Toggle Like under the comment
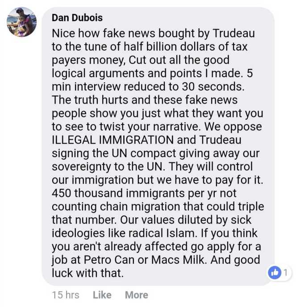Image resolution: width=300 pixels, height=307 pixels. (102, 295)
